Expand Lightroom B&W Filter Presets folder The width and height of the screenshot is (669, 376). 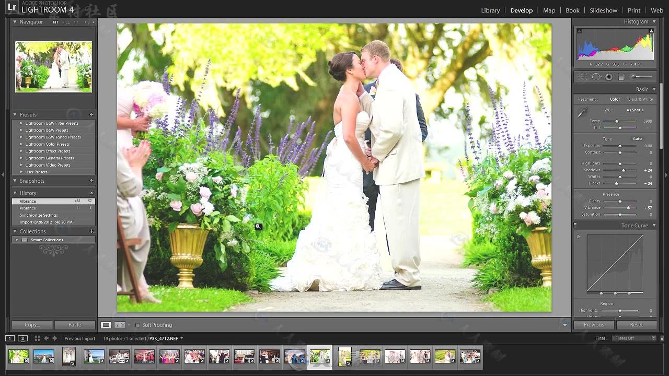coord(21,123)
